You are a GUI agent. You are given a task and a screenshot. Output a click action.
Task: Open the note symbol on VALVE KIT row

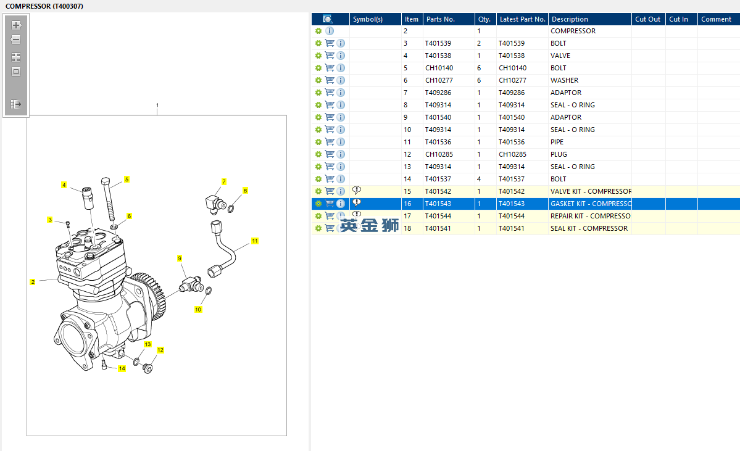point(357,190)
